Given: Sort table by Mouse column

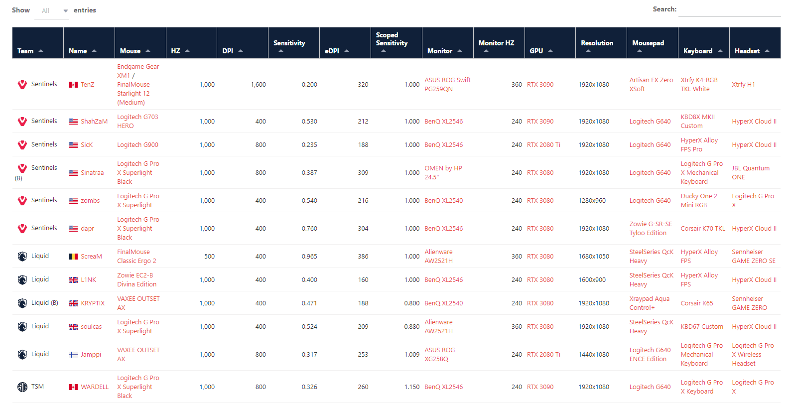Looking at the screenshot, I should [x=140, y=43].
